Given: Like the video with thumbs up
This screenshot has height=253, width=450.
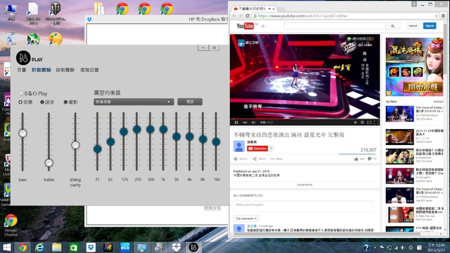Looking at the screenshot, I should pos(356,159).
